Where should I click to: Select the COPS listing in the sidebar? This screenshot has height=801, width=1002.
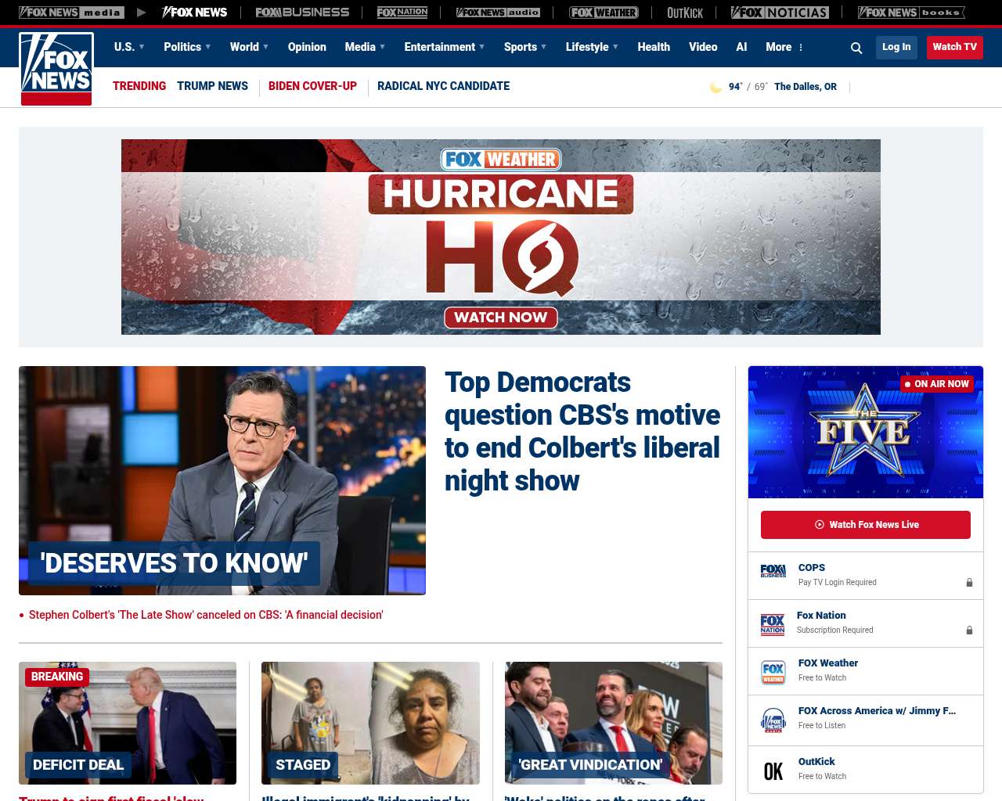click(x=866, y=576)
